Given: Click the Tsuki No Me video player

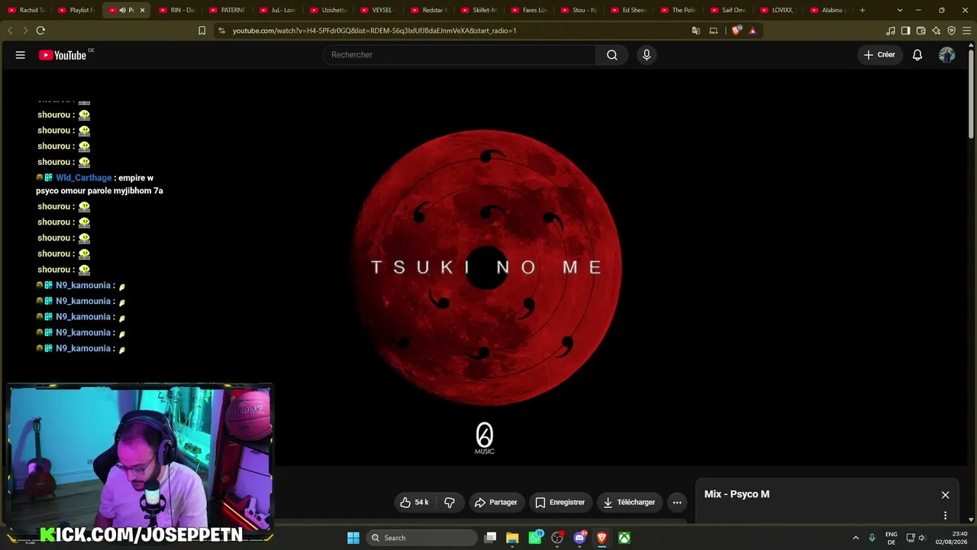Looking at the screenshot, I should (485, 267).
